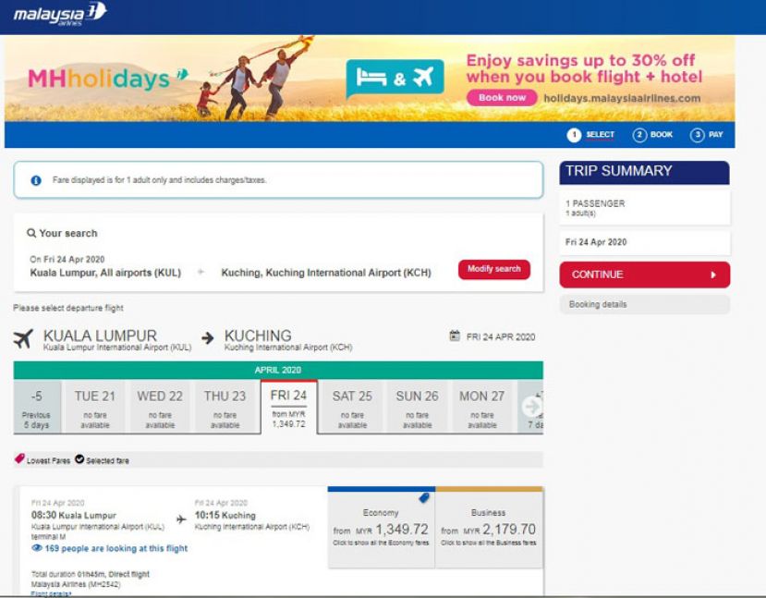
Task: Click the bed and plane icon in the banner
Action: 395,78
